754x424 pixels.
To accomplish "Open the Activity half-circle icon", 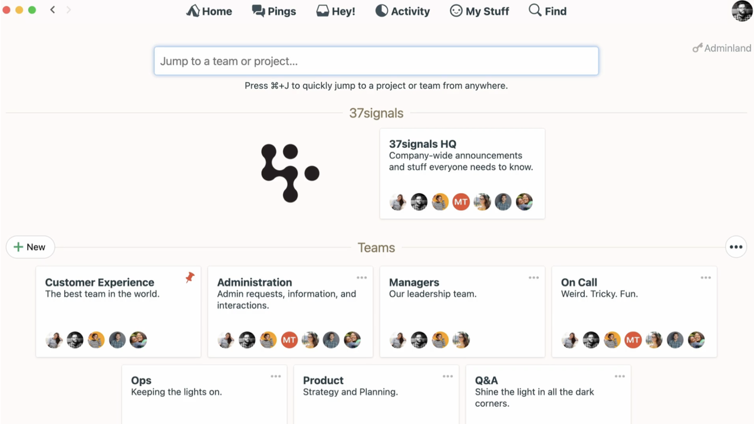I will (382, 11).
